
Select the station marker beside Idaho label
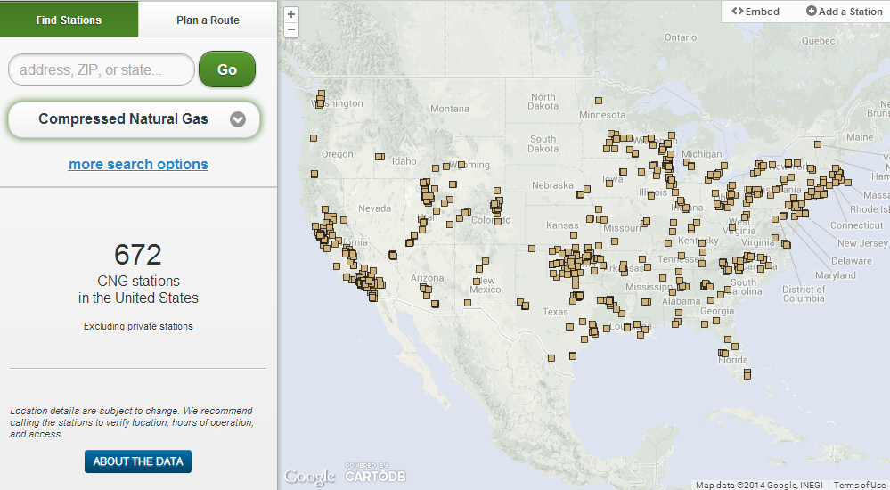(x=380, y=157)
